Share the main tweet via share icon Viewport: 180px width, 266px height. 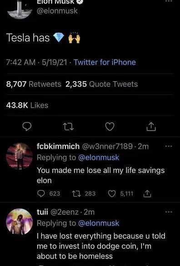[151, 126]
